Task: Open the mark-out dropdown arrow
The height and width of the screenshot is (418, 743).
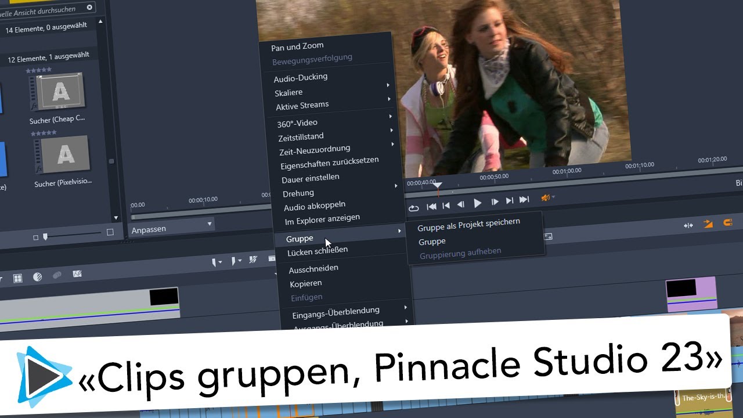Action: point(240,261)
